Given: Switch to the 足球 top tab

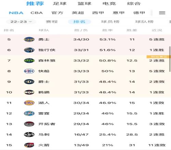Looking at the screenshot, I should tap(60, 3).
